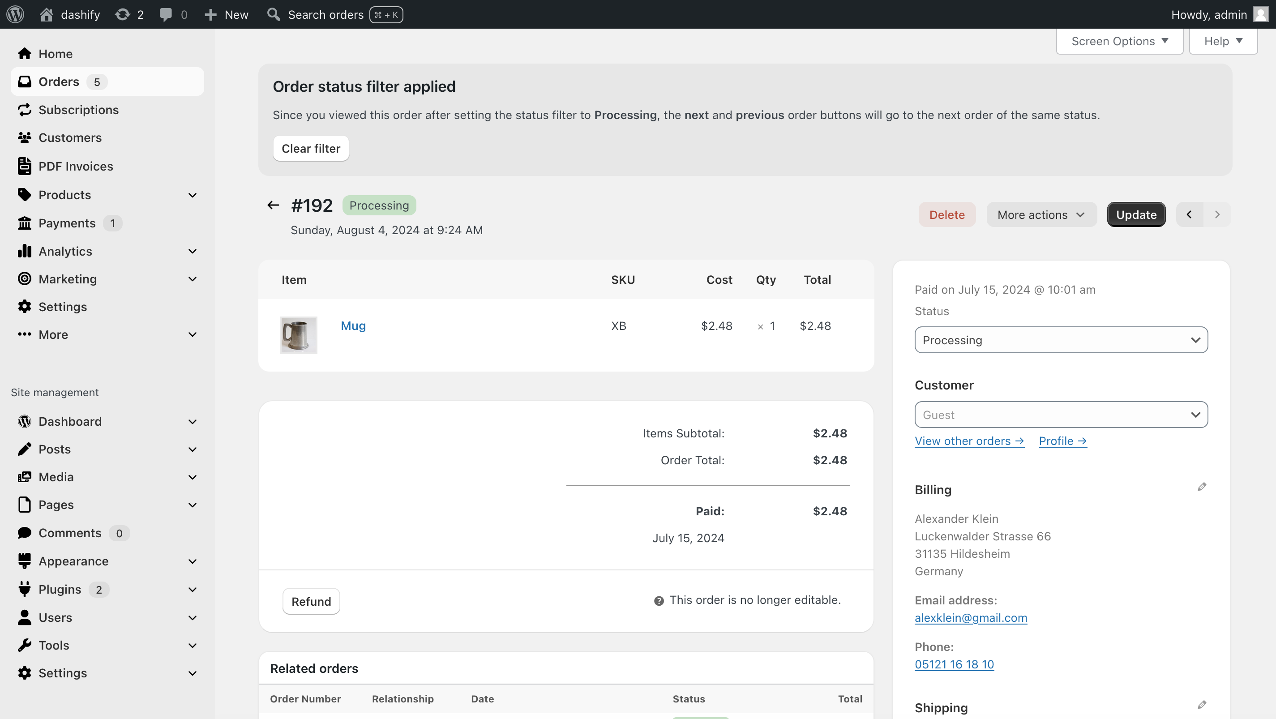This screenshot has height=719, width=1276.
Task: Click the help icon near order editable notice
Action: (659, 601)
